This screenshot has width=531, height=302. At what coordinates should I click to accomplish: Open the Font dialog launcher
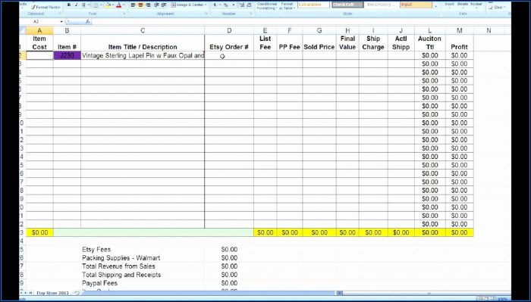coord(124,14)
